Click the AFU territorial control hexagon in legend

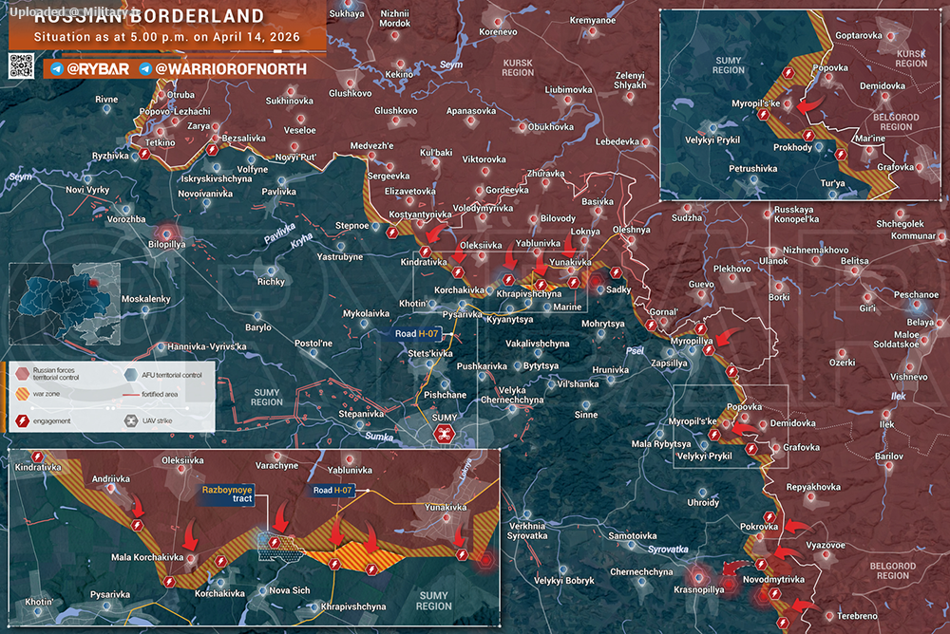pyautogui.click(x=131, y=375)
